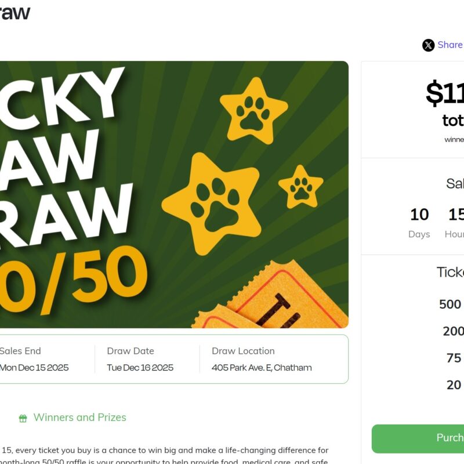Click the 10 Days countdown value
This screenshot has width=464, height=464.
(x=419, y=215)
